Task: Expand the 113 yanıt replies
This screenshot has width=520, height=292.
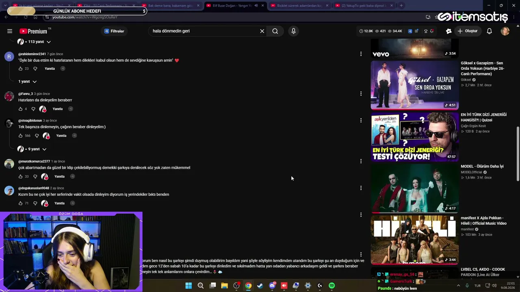Action: pos(34,42)
